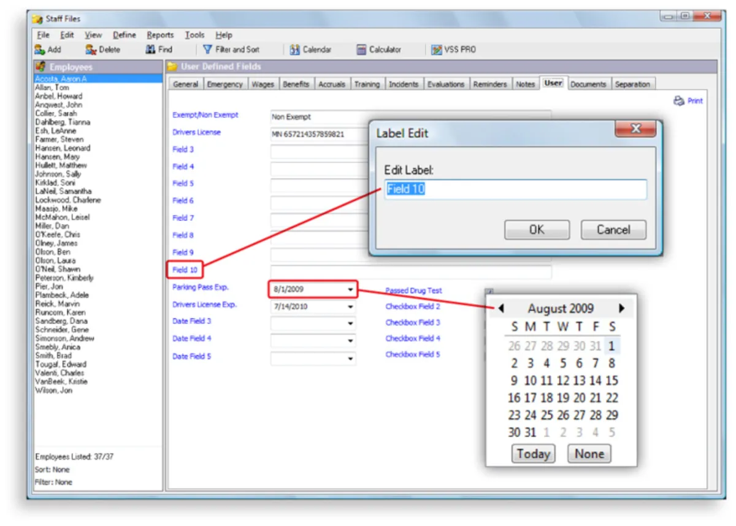The image size is (736, 526).
Task: Pick August 15 in the calendar
Action: pos(611,381)
